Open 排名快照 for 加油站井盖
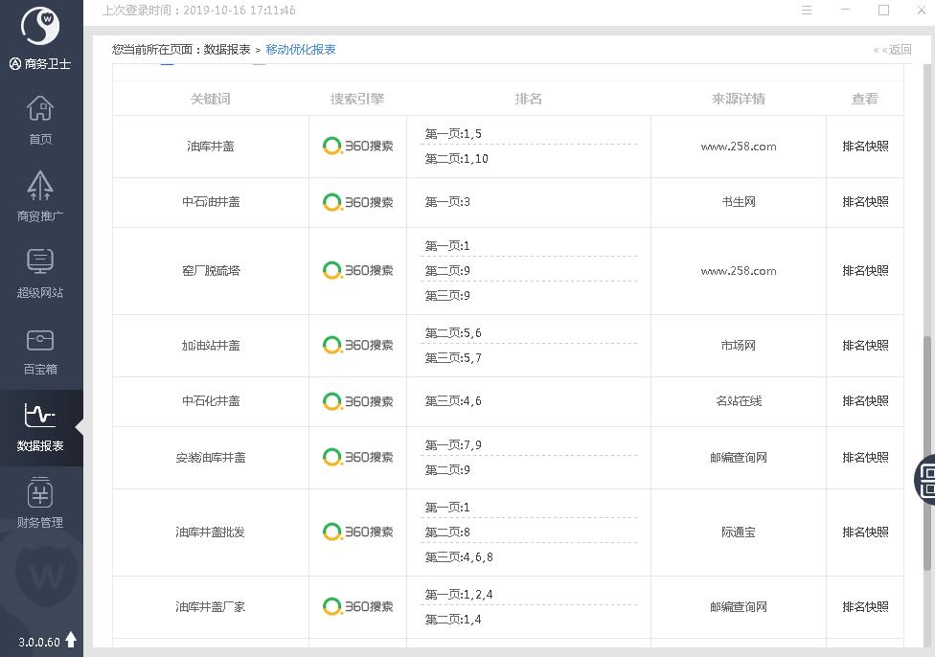The image size is (935, 657). tap(865, 346)
